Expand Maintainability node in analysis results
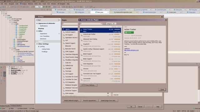 tap(9, 70)
